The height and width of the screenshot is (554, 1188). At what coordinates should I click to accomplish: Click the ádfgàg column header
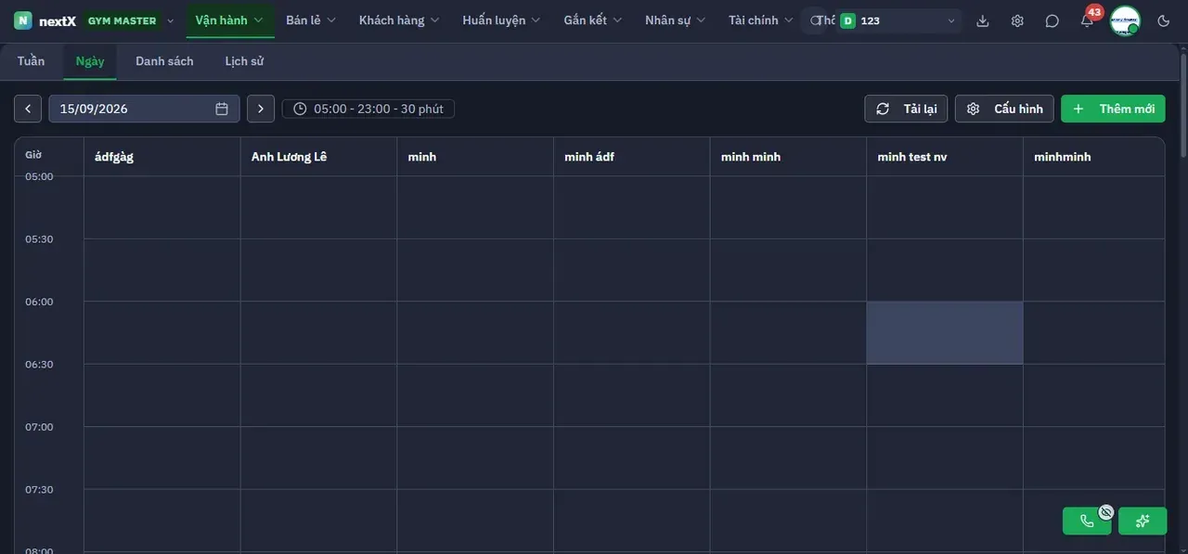pos(162,157)
